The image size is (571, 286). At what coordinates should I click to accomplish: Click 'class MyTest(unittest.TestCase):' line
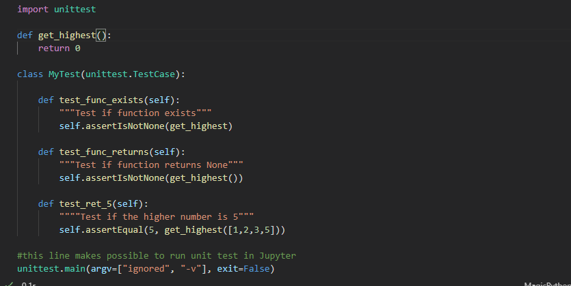101,74
